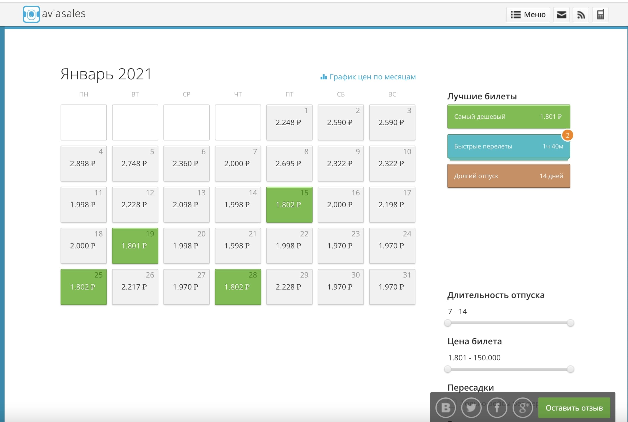The image size is (628, 422).
Task: Select January 15 green calendar cell
Action: pos(289,205)
